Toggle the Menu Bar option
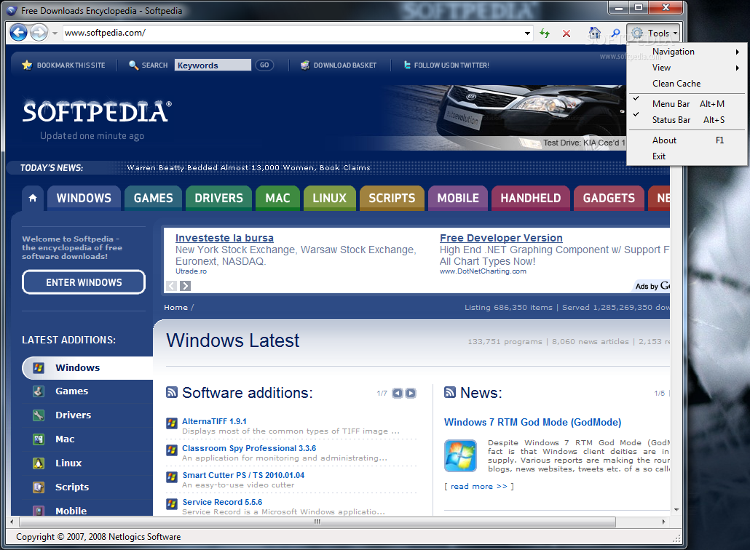The image size is (750, 550). click(x=687, y=104)
